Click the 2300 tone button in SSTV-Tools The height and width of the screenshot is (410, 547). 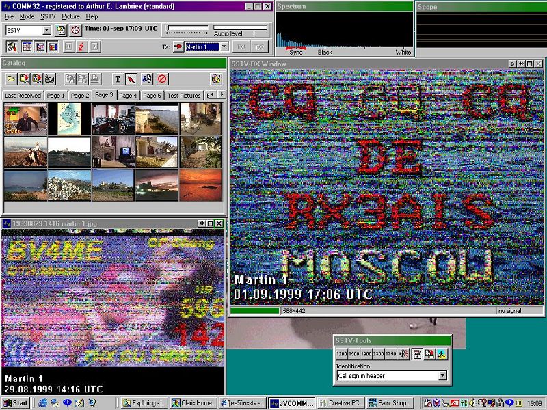coord(378,353)
